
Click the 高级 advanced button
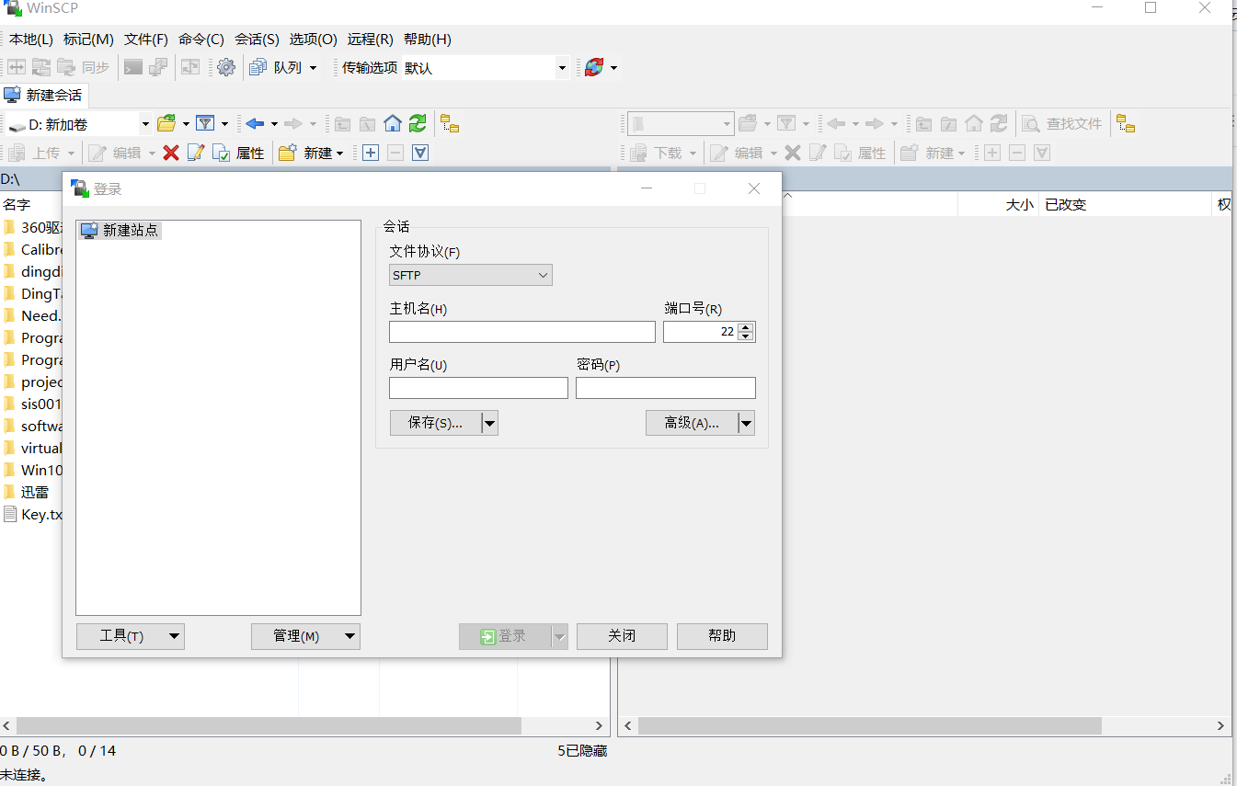[693, 423]
